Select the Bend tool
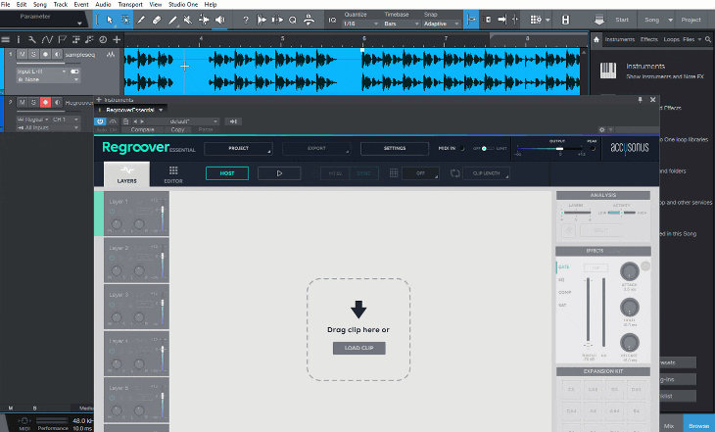Screen dimensions: 715x432 (x=204, y=20)
